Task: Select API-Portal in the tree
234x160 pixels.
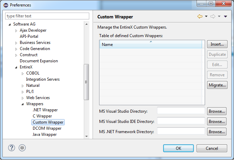Action: click(x=29, y=36)
